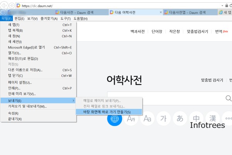
Task: Open the 새 탭 browser tab
Action: [x=225, y=12]
